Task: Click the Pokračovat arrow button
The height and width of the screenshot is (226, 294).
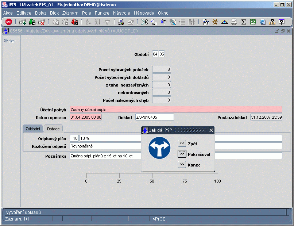Action: (182, 154)
